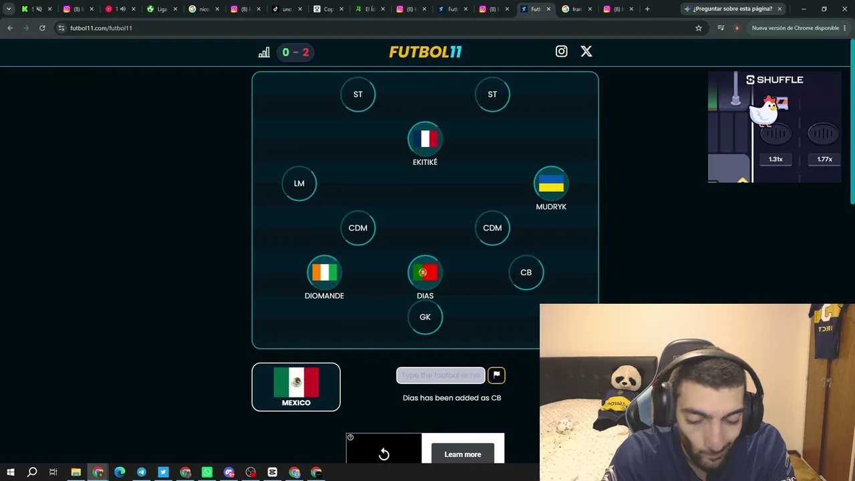855x481 pixels.
Task: Open the Windows Start menu
Action: click(x=11, y=472)
